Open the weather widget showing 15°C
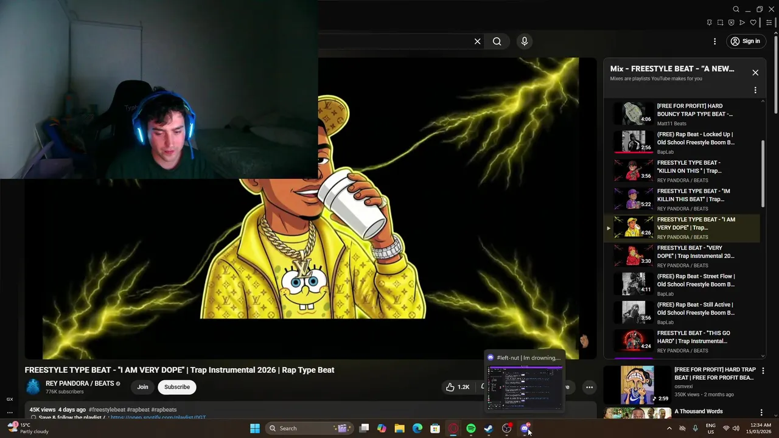 27,428
